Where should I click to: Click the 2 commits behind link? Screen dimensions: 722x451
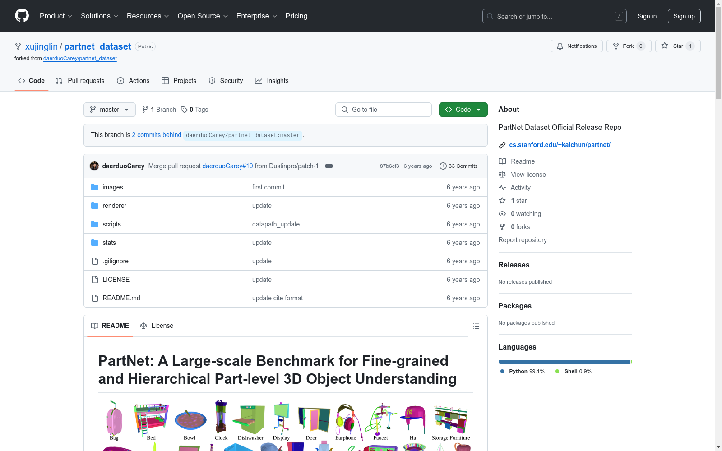pos(157,135)
